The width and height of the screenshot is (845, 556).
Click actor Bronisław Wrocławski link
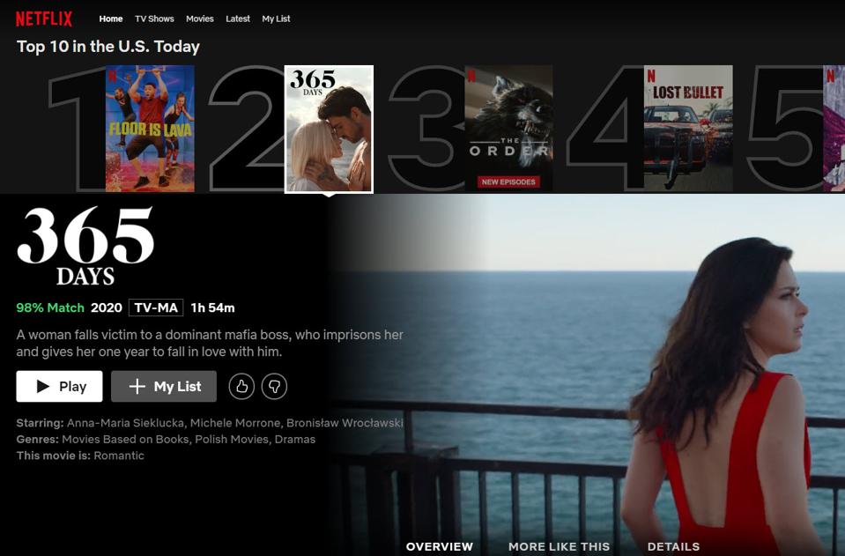(345, 423)
